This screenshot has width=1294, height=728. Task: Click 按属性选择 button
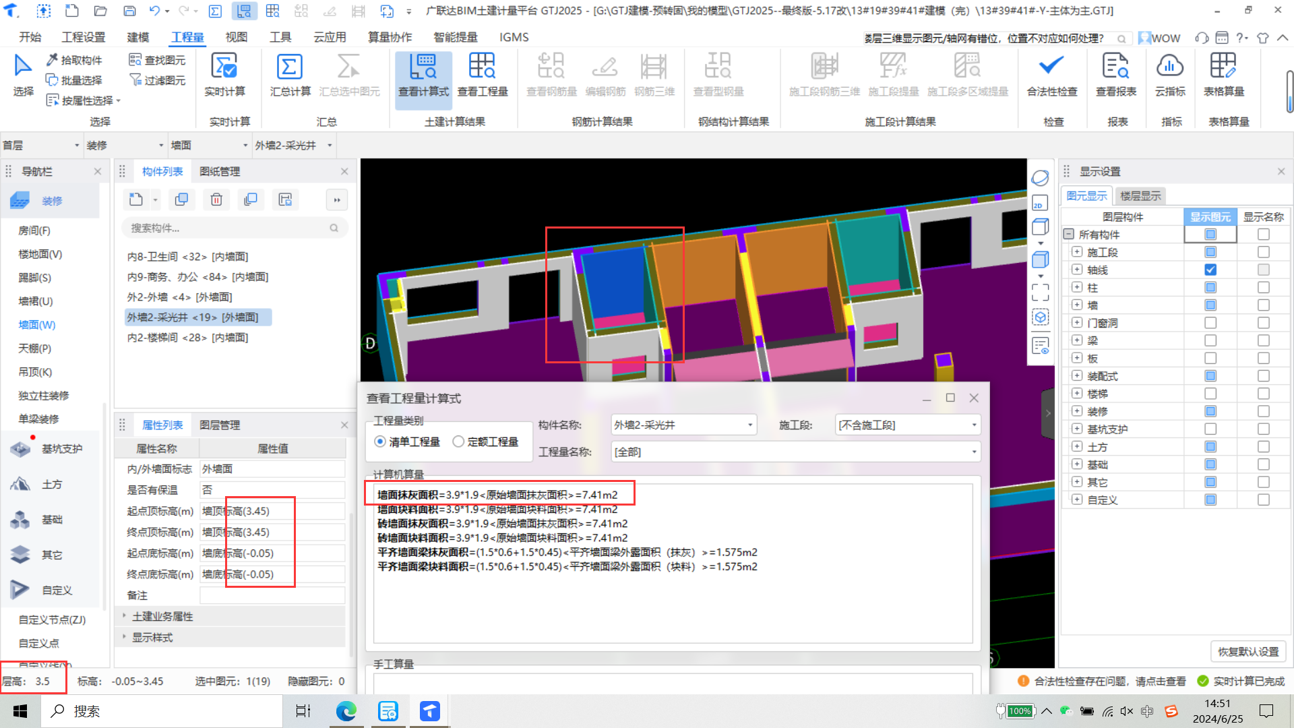pyautogui.click(x=83, y=100)
